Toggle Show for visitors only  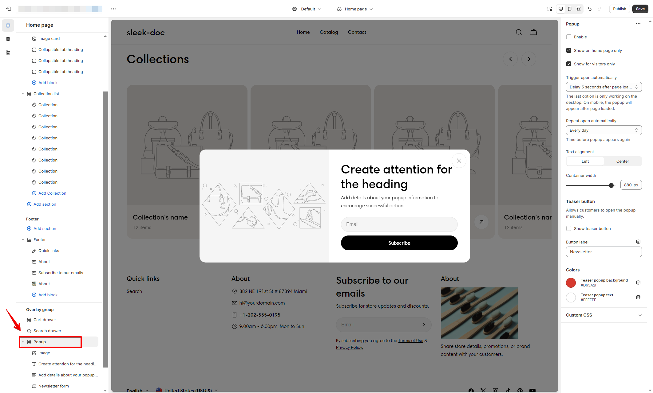point(569,64)
